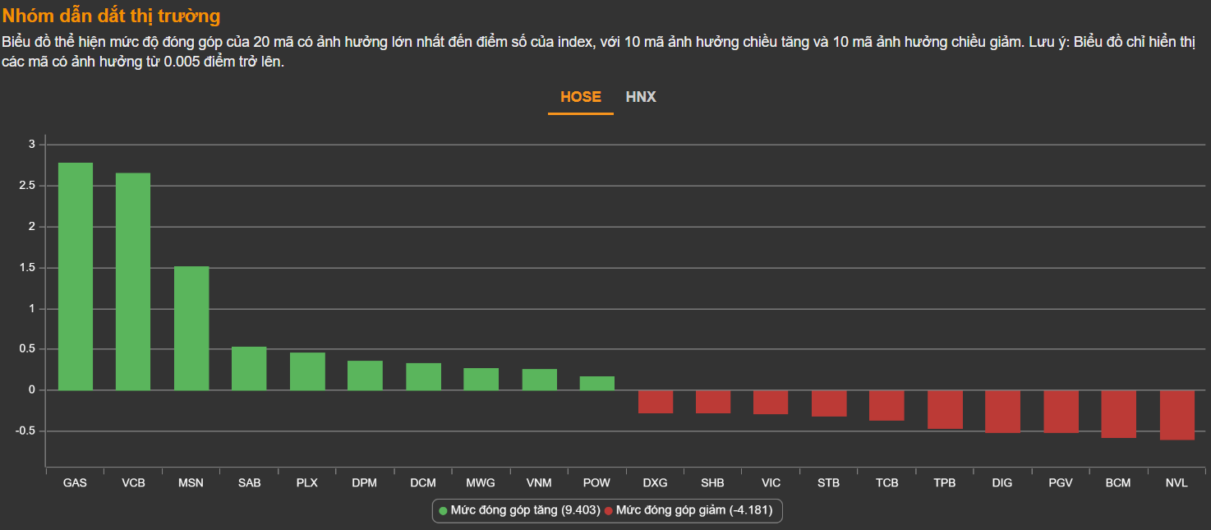Click the VCB green bar
The height and width of the screenshot is (530, 1211).
[133, 281]
